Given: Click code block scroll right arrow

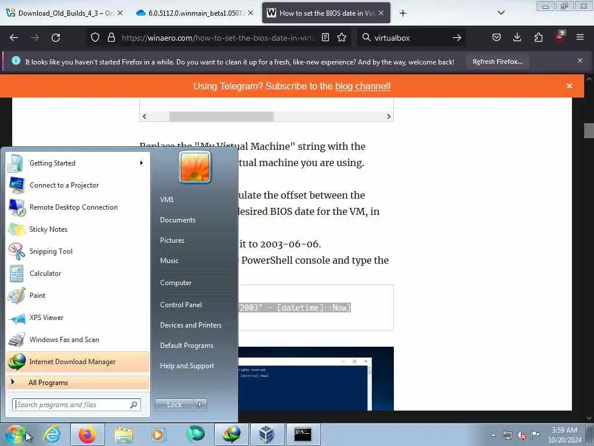Looking at the screenshot, I should 388,116.
